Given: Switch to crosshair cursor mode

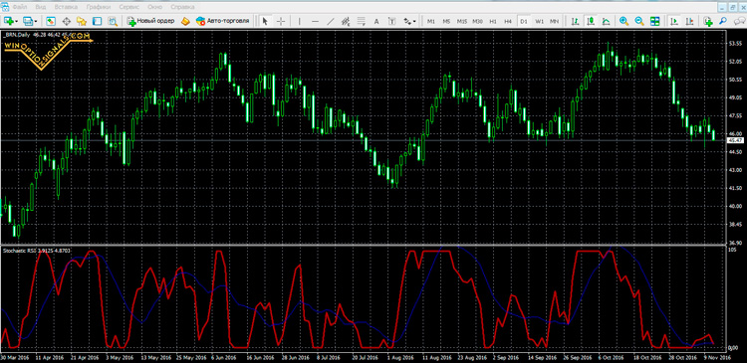Looking at the screenshot, I should pos(281,22).
